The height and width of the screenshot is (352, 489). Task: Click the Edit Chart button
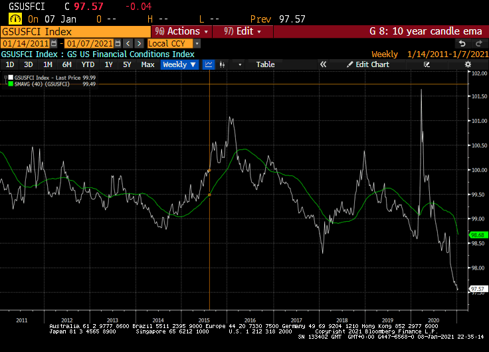(x=367, y=64)
